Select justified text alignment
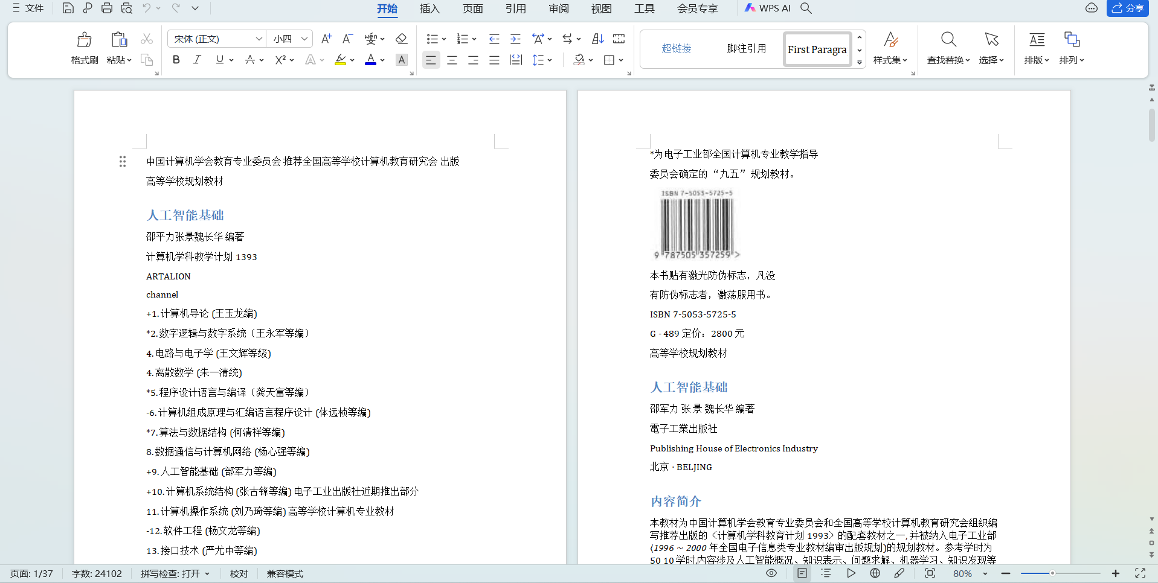Viewport: 1158px width, 583px height. click(494, 60)
